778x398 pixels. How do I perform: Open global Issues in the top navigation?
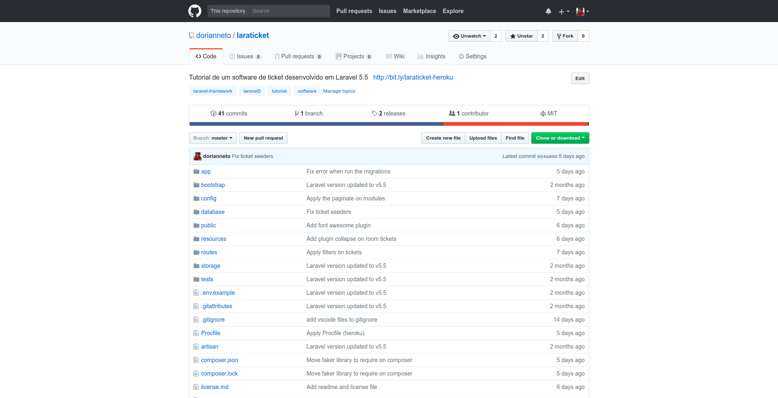387,11
